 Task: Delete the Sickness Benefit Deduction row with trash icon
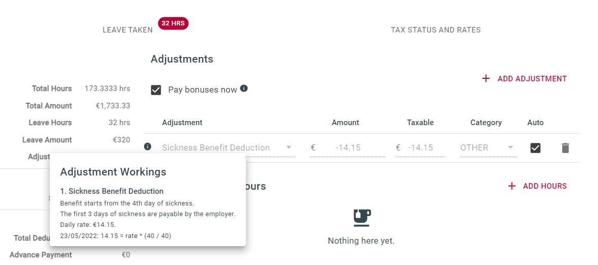[x=565, y=148]
